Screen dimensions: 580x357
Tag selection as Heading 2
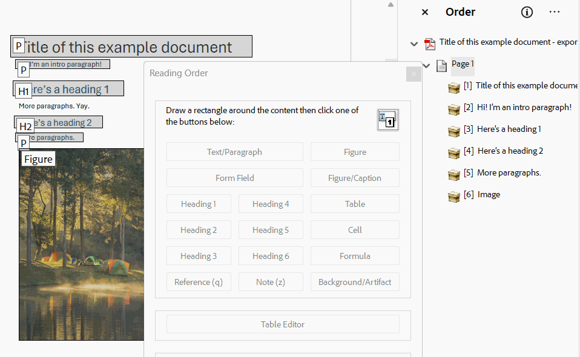click(x=199, y=230)
